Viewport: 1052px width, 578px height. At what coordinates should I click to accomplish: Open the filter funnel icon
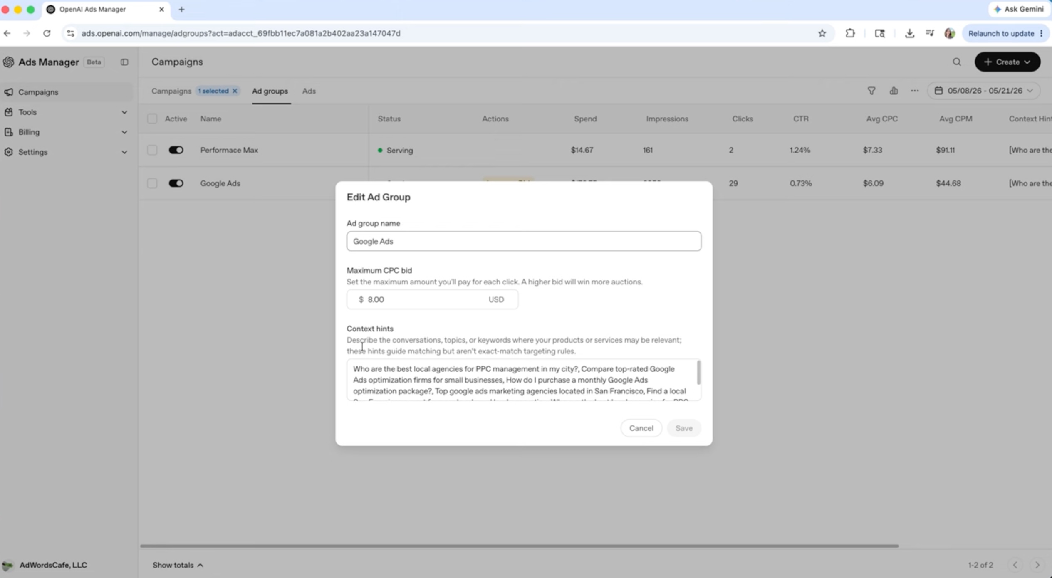coord(871,91)
